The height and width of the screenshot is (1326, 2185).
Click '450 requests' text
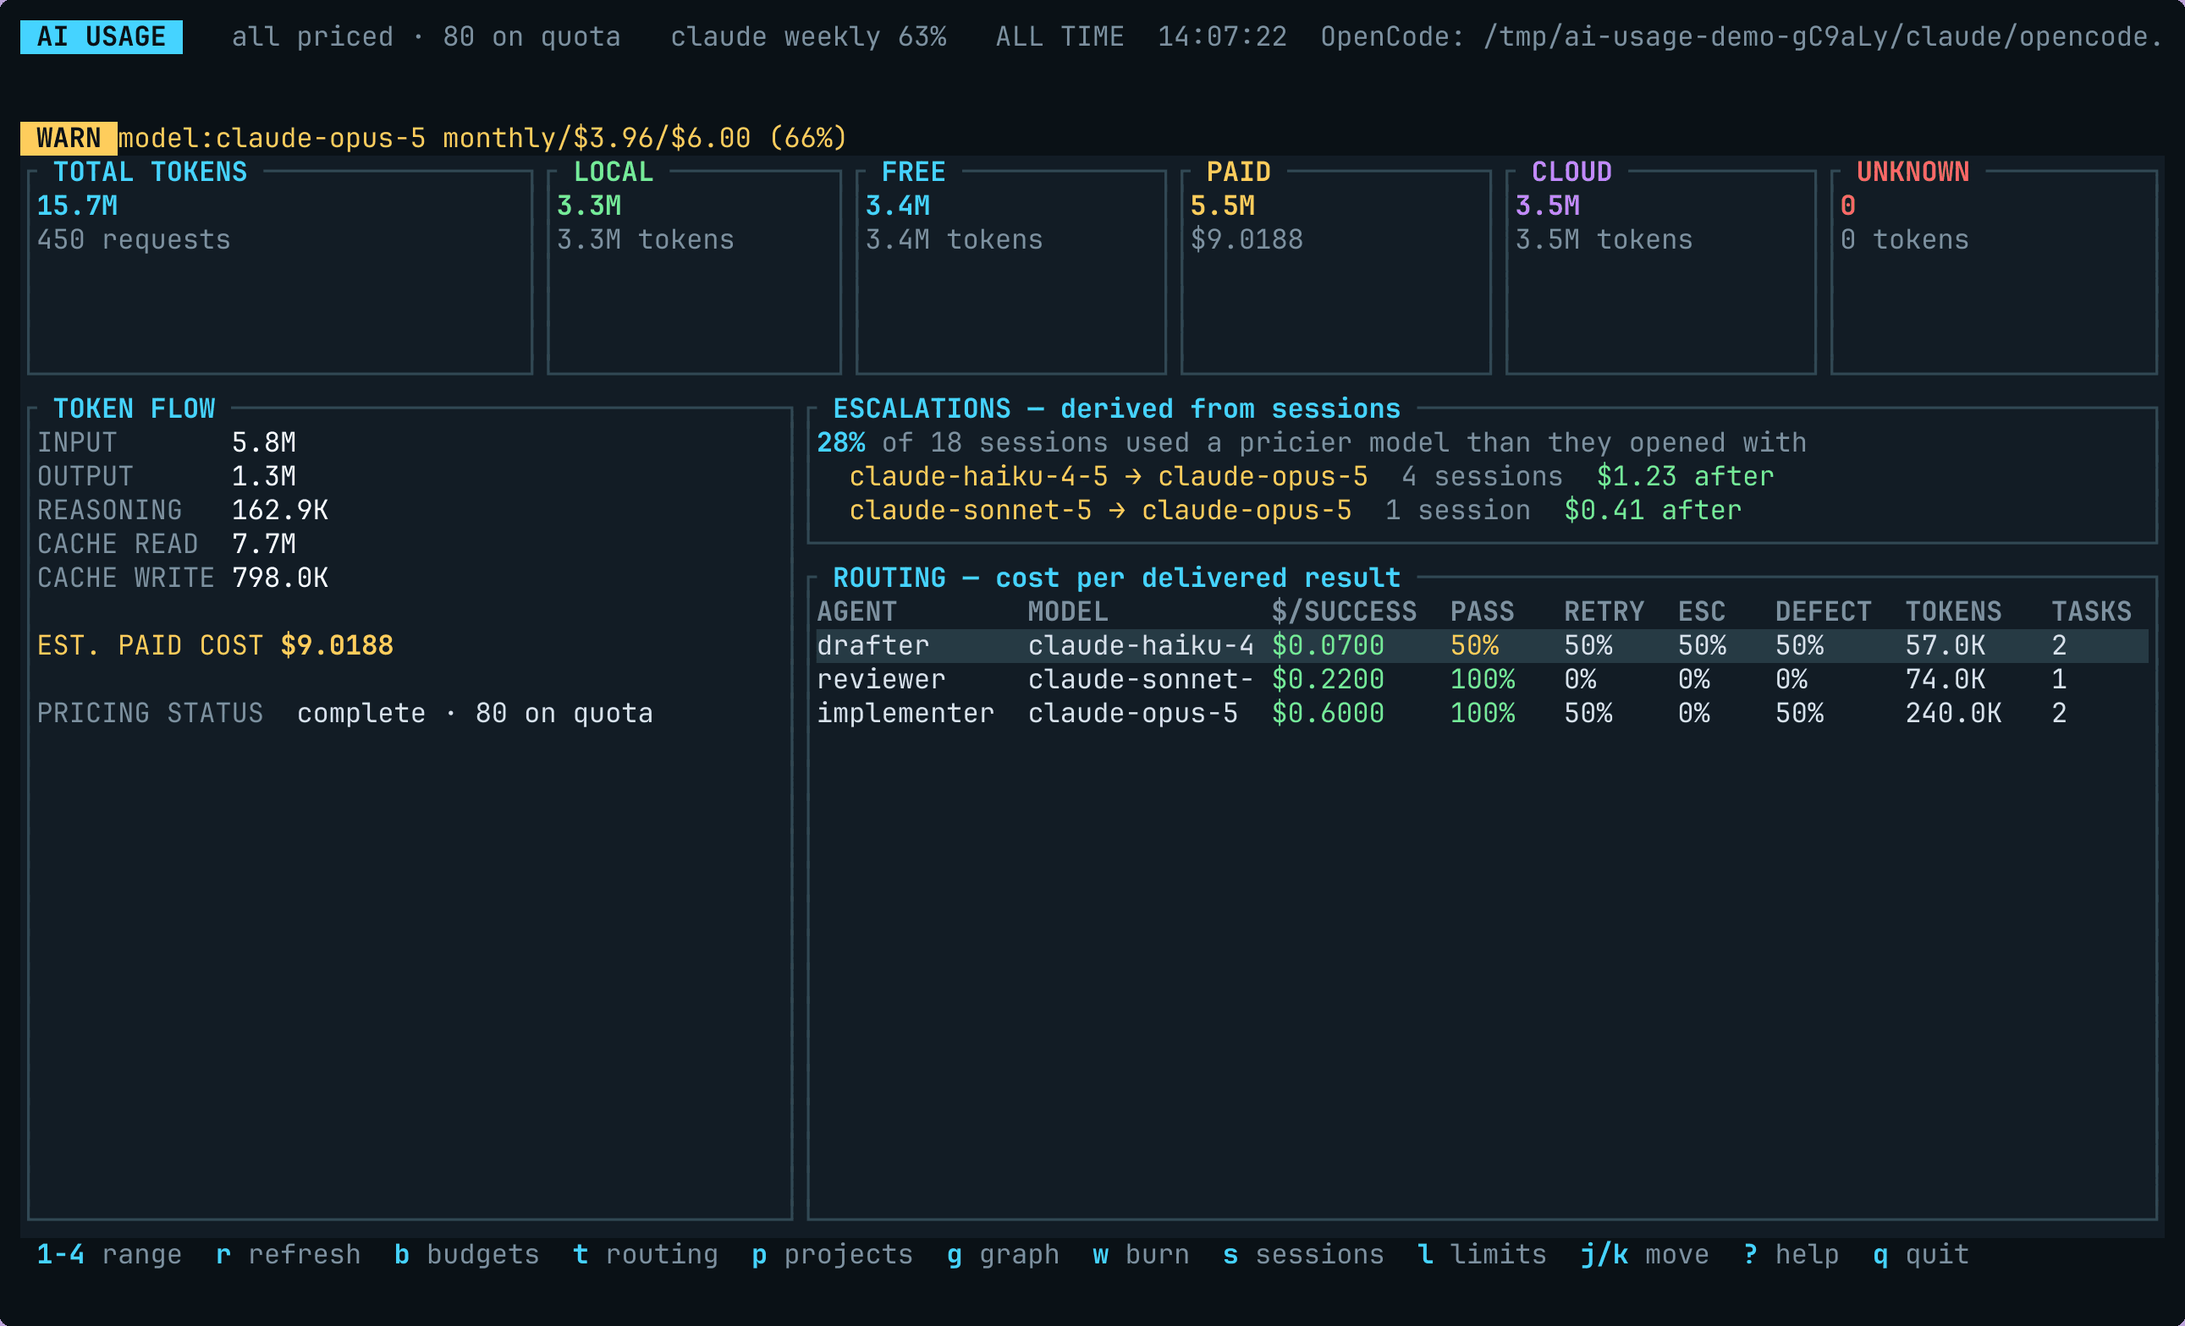click(x=134, y=239)
